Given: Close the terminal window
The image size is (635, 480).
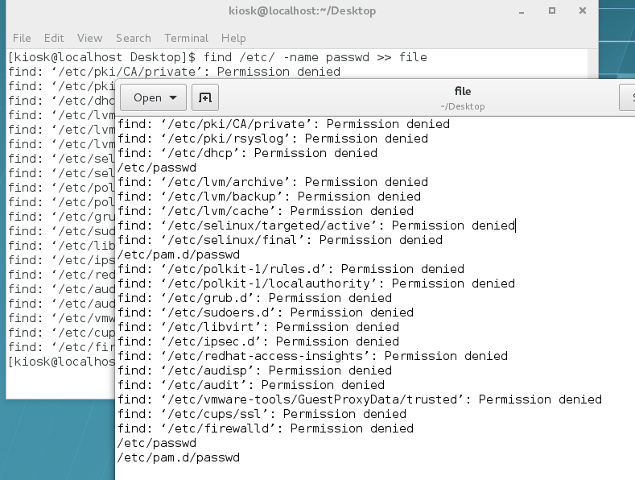Looking at the screenshot, I should coord(583,11).
